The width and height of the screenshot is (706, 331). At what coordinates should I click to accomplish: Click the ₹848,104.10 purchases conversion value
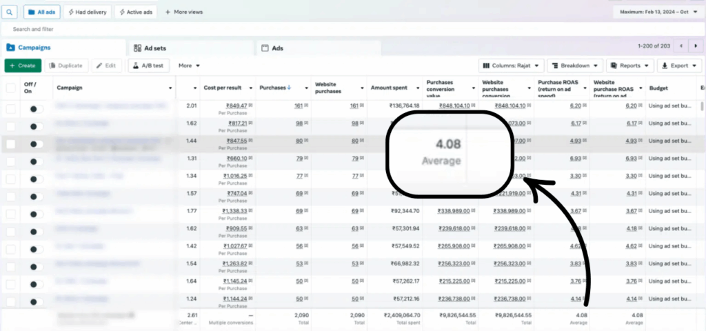(454, 106)
